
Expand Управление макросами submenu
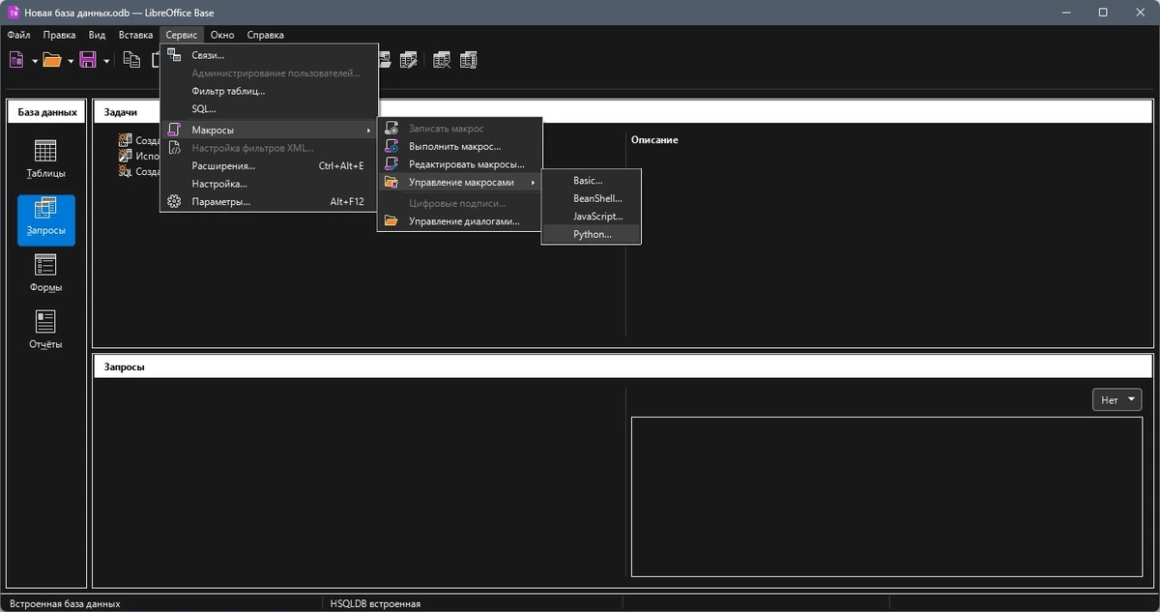click(x=459, y=183)
